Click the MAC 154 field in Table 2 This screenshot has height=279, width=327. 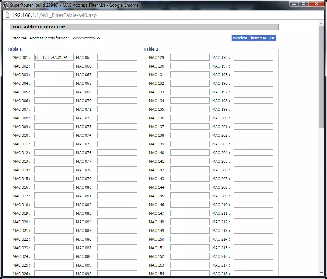190,273
